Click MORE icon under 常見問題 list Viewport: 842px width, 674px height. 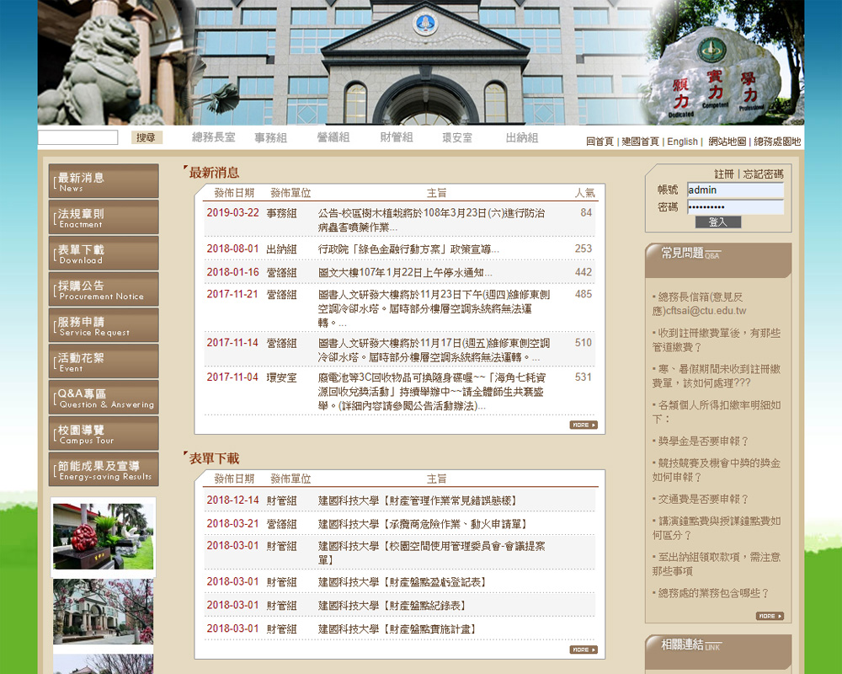(x=770, y=616)
